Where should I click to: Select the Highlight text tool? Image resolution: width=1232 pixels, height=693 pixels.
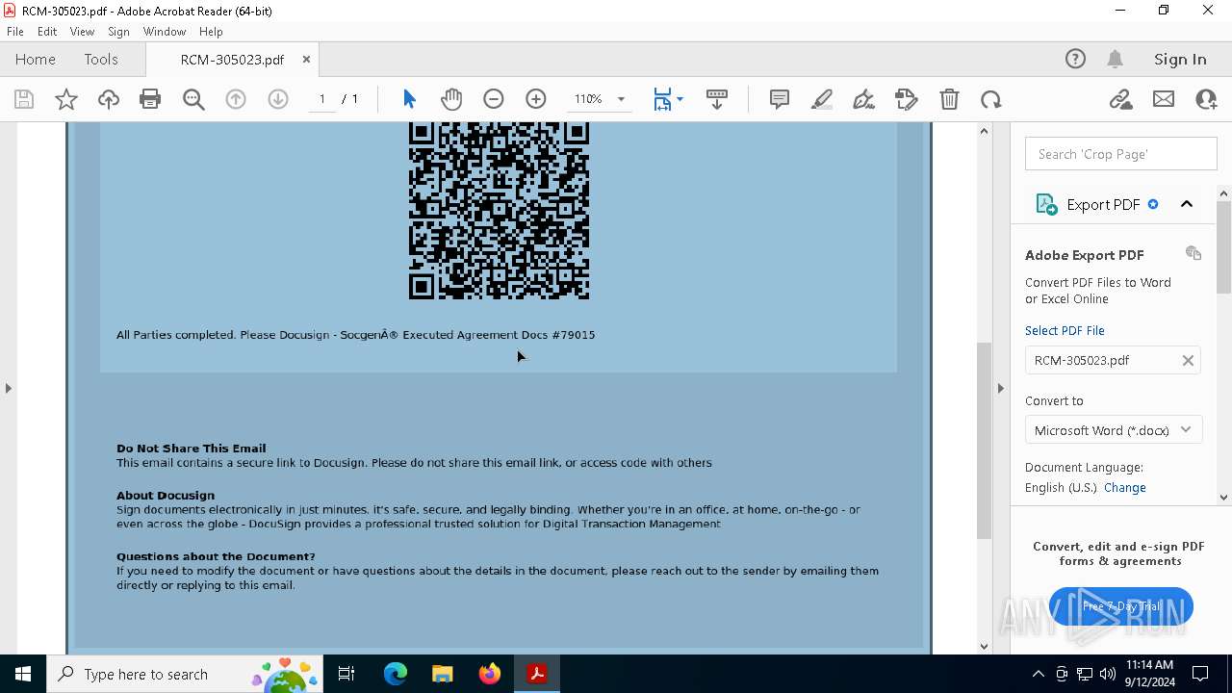pyautogui.click(x=822, y=99)
